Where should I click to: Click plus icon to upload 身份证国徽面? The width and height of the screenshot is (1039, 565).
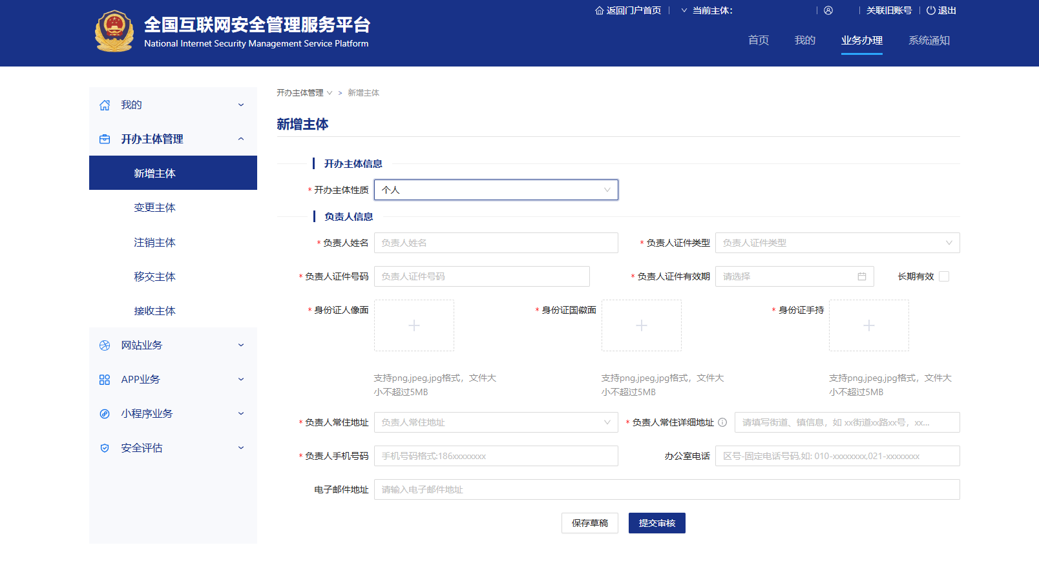click(x=641, y=325)
